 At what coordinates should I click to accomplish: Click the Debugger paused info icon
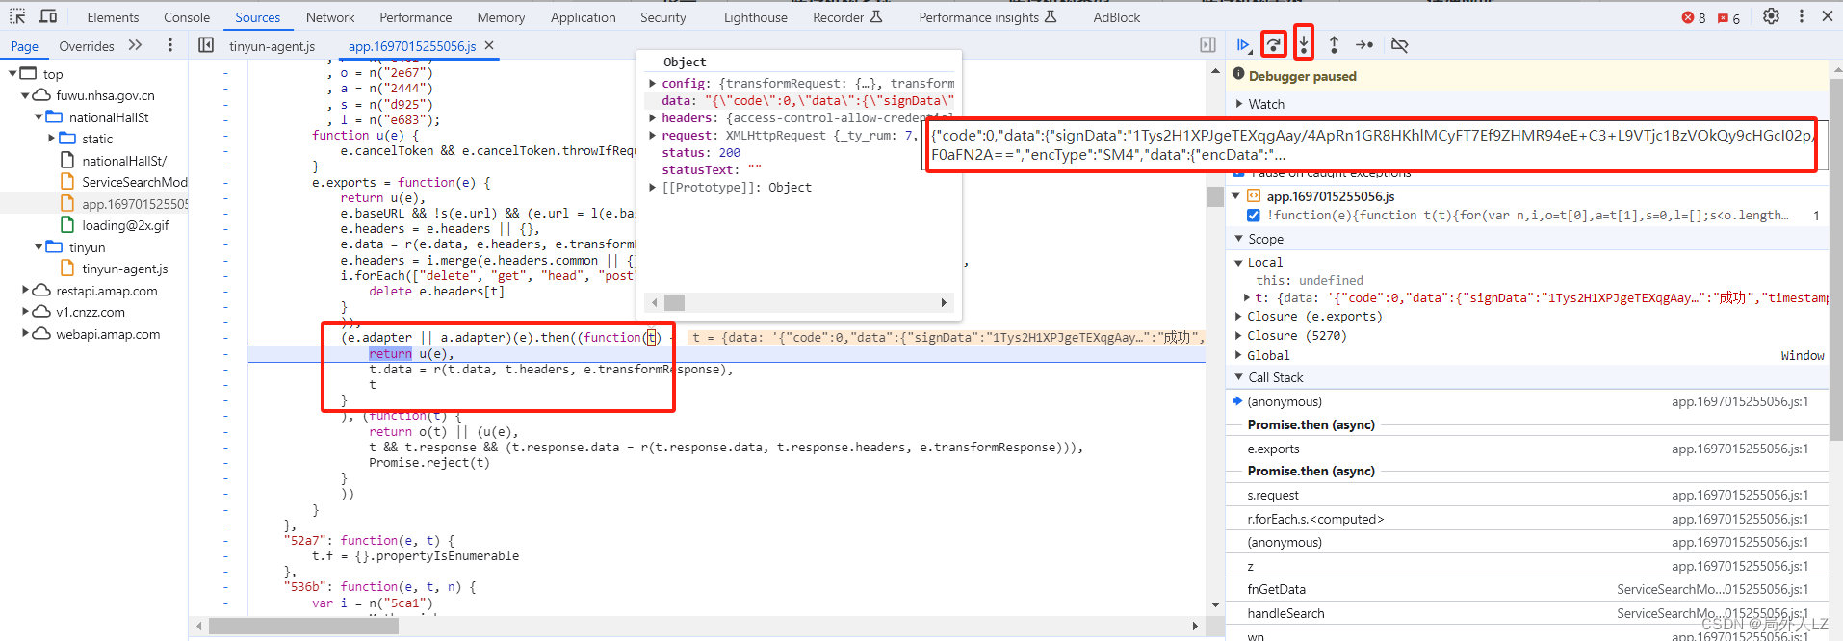(x=1238, y=74)
